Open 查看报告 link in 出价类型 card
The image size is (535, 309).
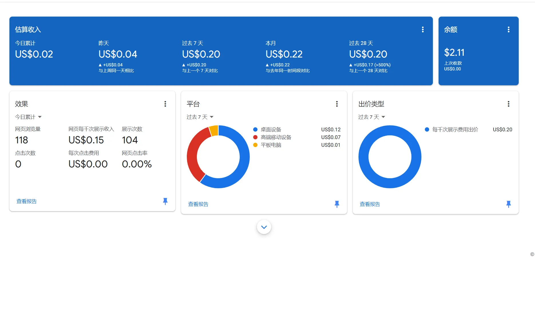pos(370,204)
